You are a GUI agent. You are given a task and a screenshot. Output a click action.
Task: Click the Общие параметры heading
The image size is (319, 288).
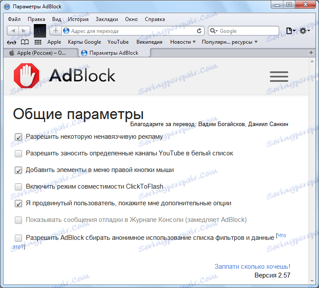(x=79, y=114)
